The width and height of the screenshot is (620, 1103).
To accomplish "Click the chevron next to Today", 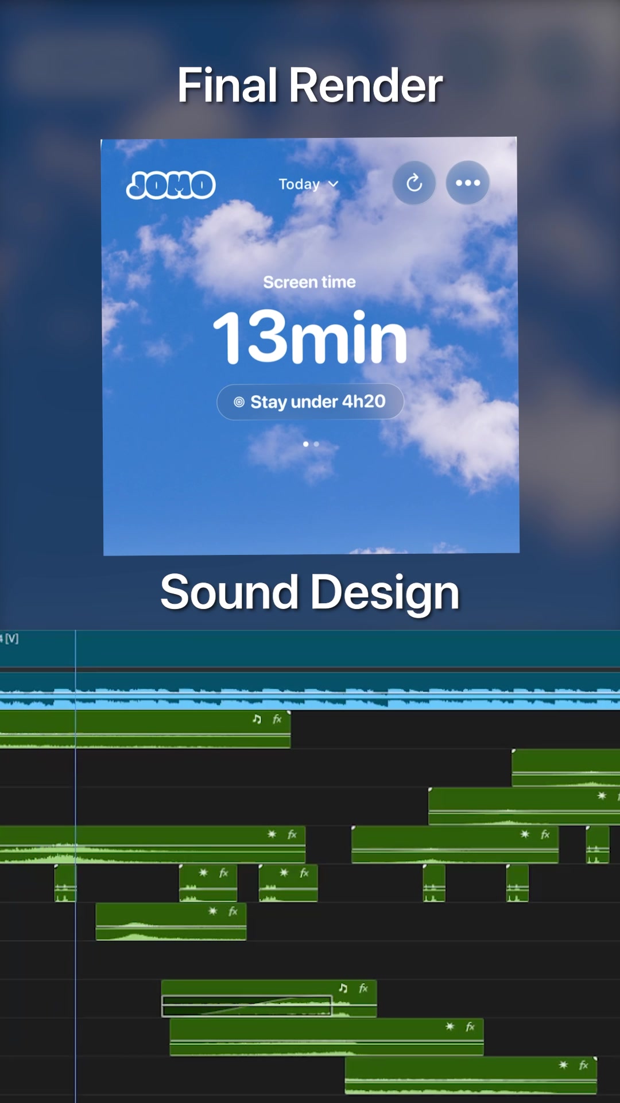I will point(334,184).
